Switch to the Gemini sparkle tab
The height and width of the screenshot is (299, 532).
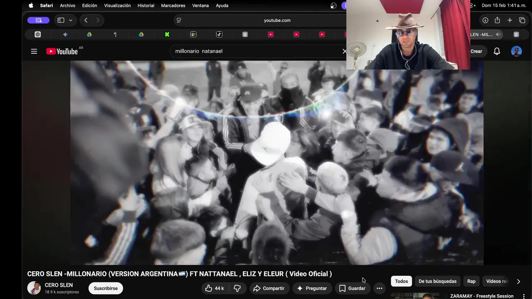[65, 34]
